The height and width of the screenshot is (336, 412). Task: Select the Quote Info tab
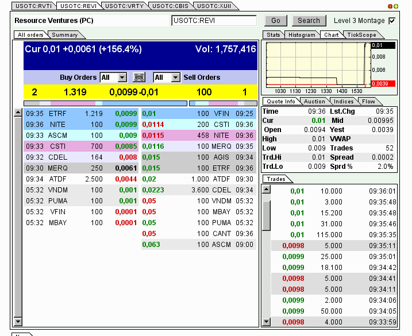pyautogui.click(x=281, y=102)
